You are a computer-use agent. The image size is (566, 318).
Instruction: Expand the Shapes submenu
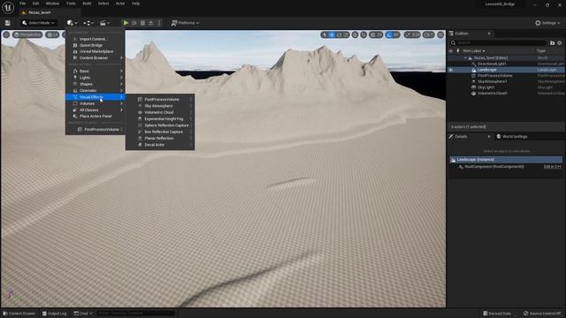tap(96, 84)
